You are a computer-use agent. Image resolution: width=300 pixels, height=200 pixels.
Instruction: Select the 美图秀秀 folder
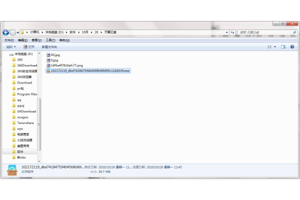(x=20, y=146)
